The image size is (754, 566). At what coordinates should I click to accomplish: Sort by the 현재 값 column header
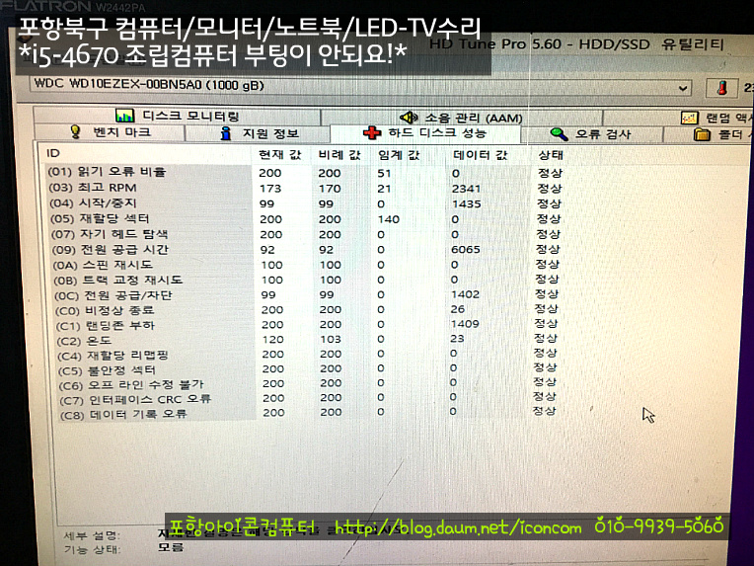[x=280, y=154]
